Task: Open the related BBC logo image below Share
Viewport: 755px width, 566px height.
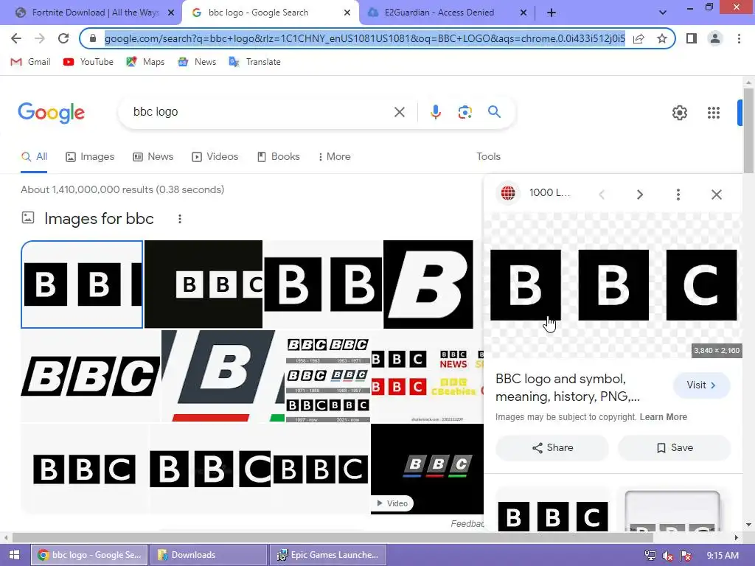Action: pos(553,511)
